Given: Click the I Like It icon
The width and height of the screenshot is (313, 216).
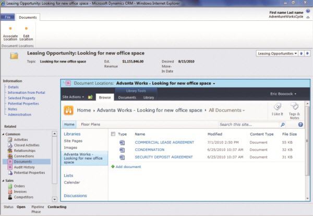Looking at the screenshot, I should 278,107.
